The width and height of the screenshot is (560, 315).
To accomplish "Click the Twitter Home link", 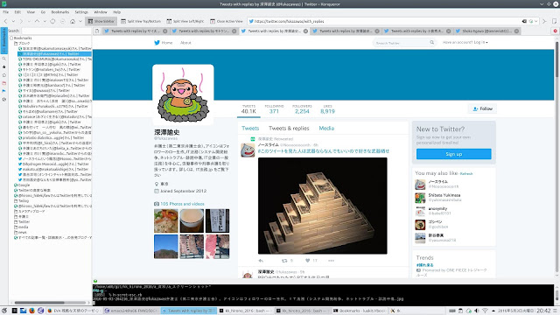I will coord(164,43).
